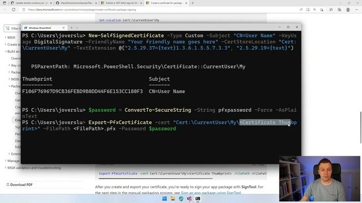Viewport: 362px width, 203px height.
Task: Click the read aloud icon in the address bar
Action: [301, 10]
